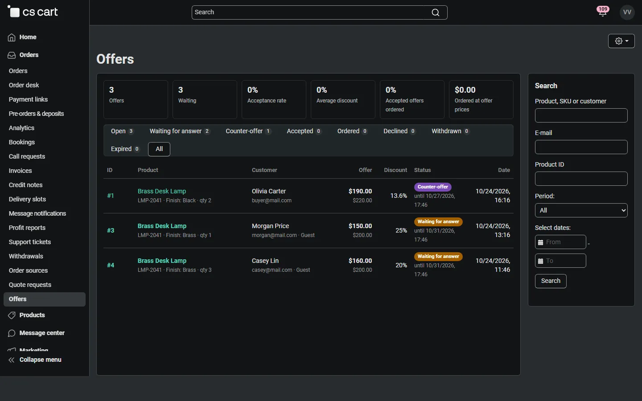Viewport: 642px width, 401px height.
Task: Show the Accepted offers tab
Action: 304,131
